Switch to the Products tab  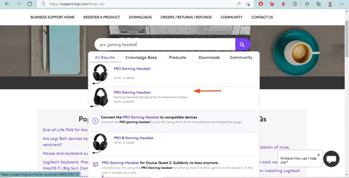click(177, 58)
